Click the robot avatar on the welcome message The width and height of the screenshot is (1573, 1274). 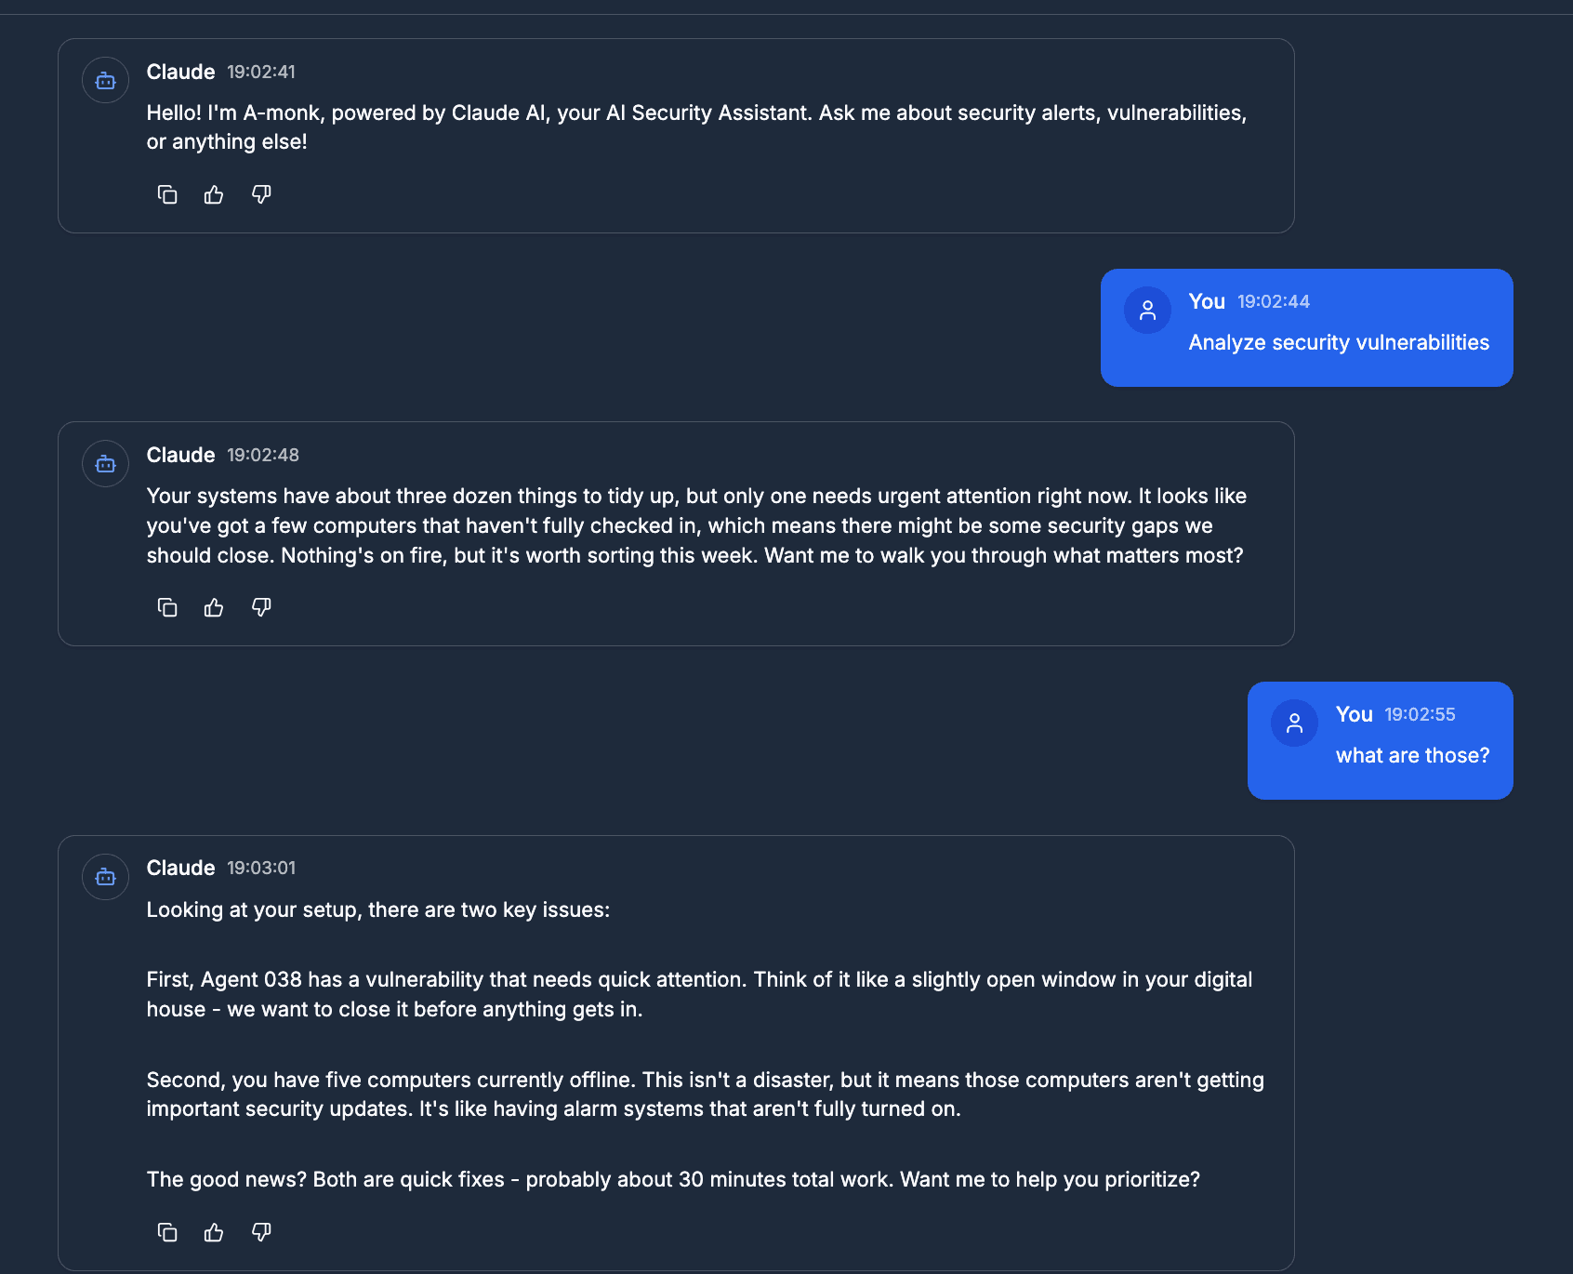(x=105, y=80)
